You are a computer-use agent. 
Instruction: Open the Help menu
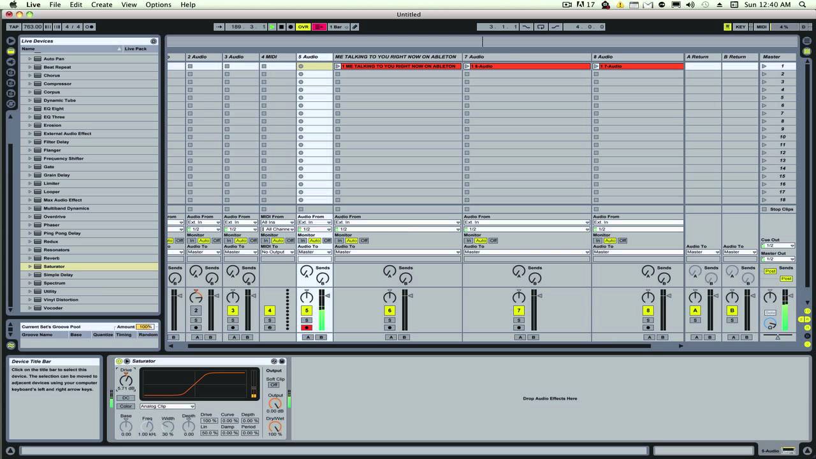click(x=188, y=4)
